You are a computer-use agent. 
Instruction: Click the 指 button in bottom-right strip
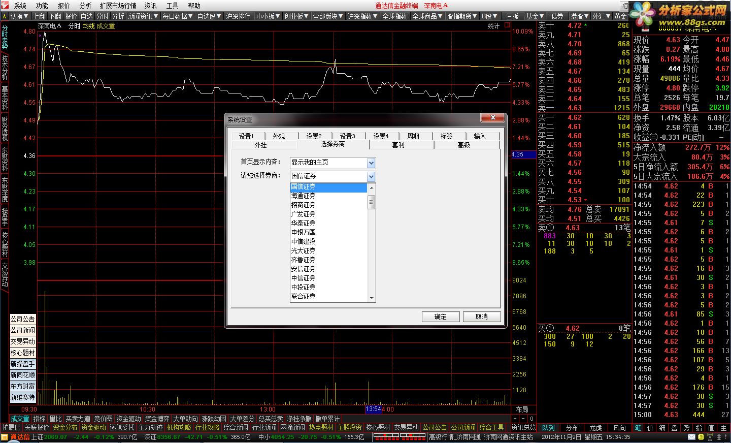point(699,428)
